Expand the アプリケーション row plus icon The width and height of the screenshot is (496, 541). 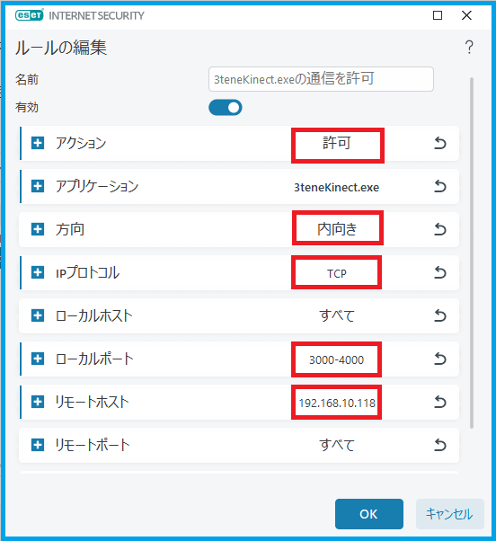coord(38,186)
